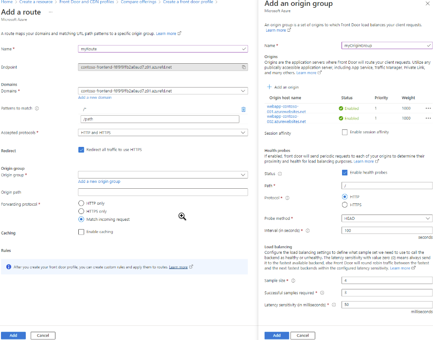The height and width of the screenshot is (340, 433).
Task: Click the route Name field containing myRoute
Action: 163,49
